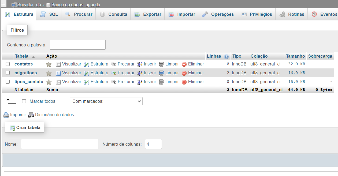This screenshot has height=176, width=338.
Task: Click Visualizar link in tipos_contato row
Action: pyautogui.click(x=72, y=82)
